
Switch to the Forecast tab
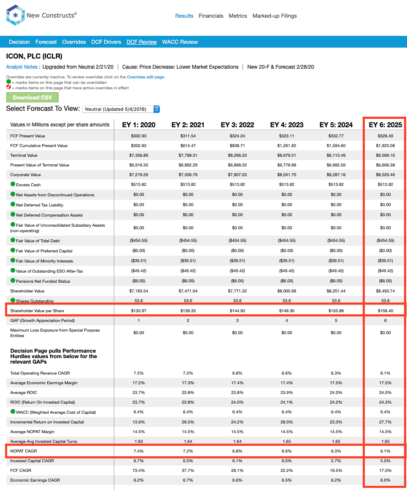[x=46, y=42]
